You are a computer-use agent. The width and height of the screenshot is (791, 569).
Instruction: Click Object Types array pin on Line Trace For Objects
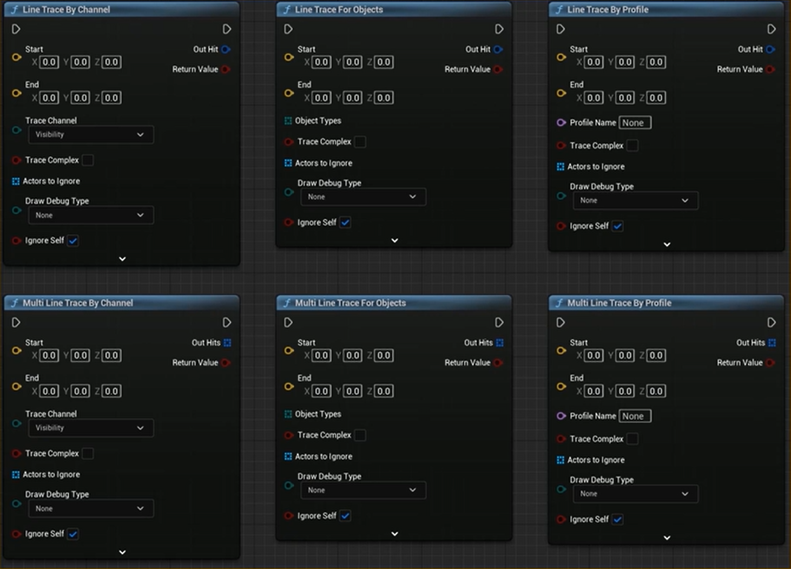[288, 121]
